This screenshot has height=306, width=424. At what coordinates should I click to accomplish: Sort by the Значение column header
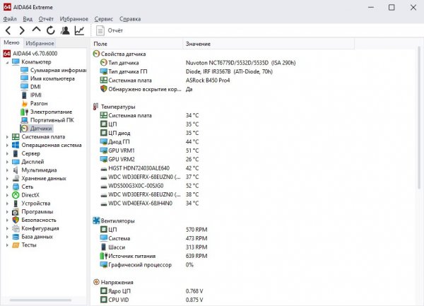(x=269, y=44)
